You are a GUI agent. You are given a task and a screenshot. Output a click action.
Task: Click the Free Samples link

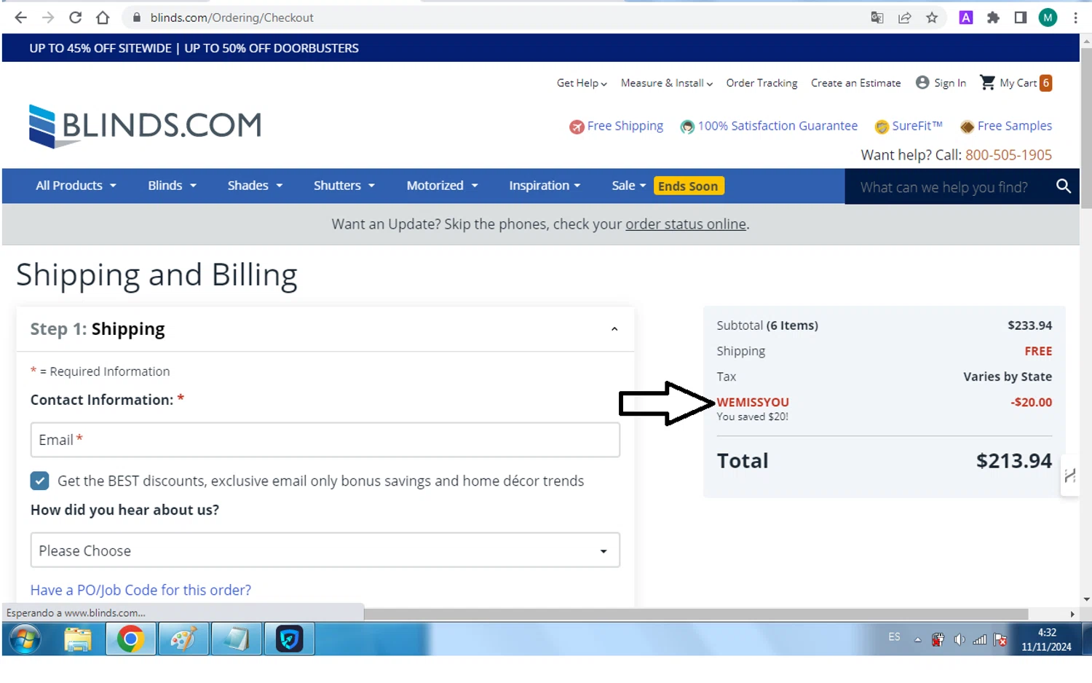[1006, 126]
